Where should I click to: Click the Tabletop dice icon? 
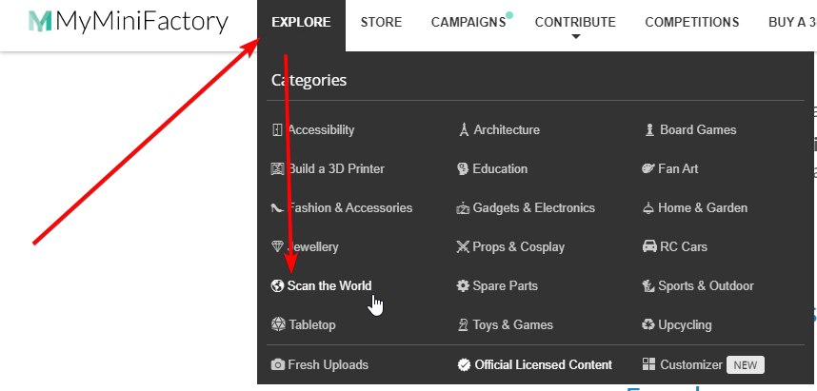click(278, 324)
